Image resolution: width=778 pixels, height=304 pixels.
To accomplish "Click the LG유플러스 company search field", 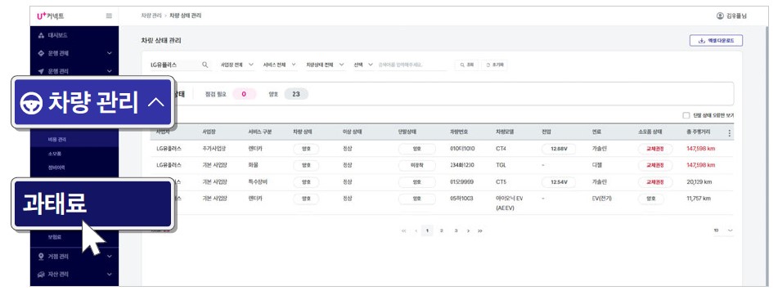I will tap(180, 65).
